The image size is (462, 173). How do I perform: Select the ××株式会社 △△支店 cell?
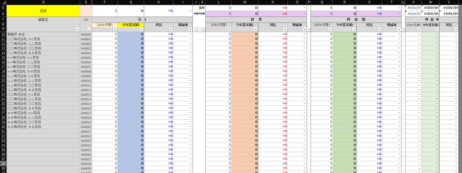point(44,62)
